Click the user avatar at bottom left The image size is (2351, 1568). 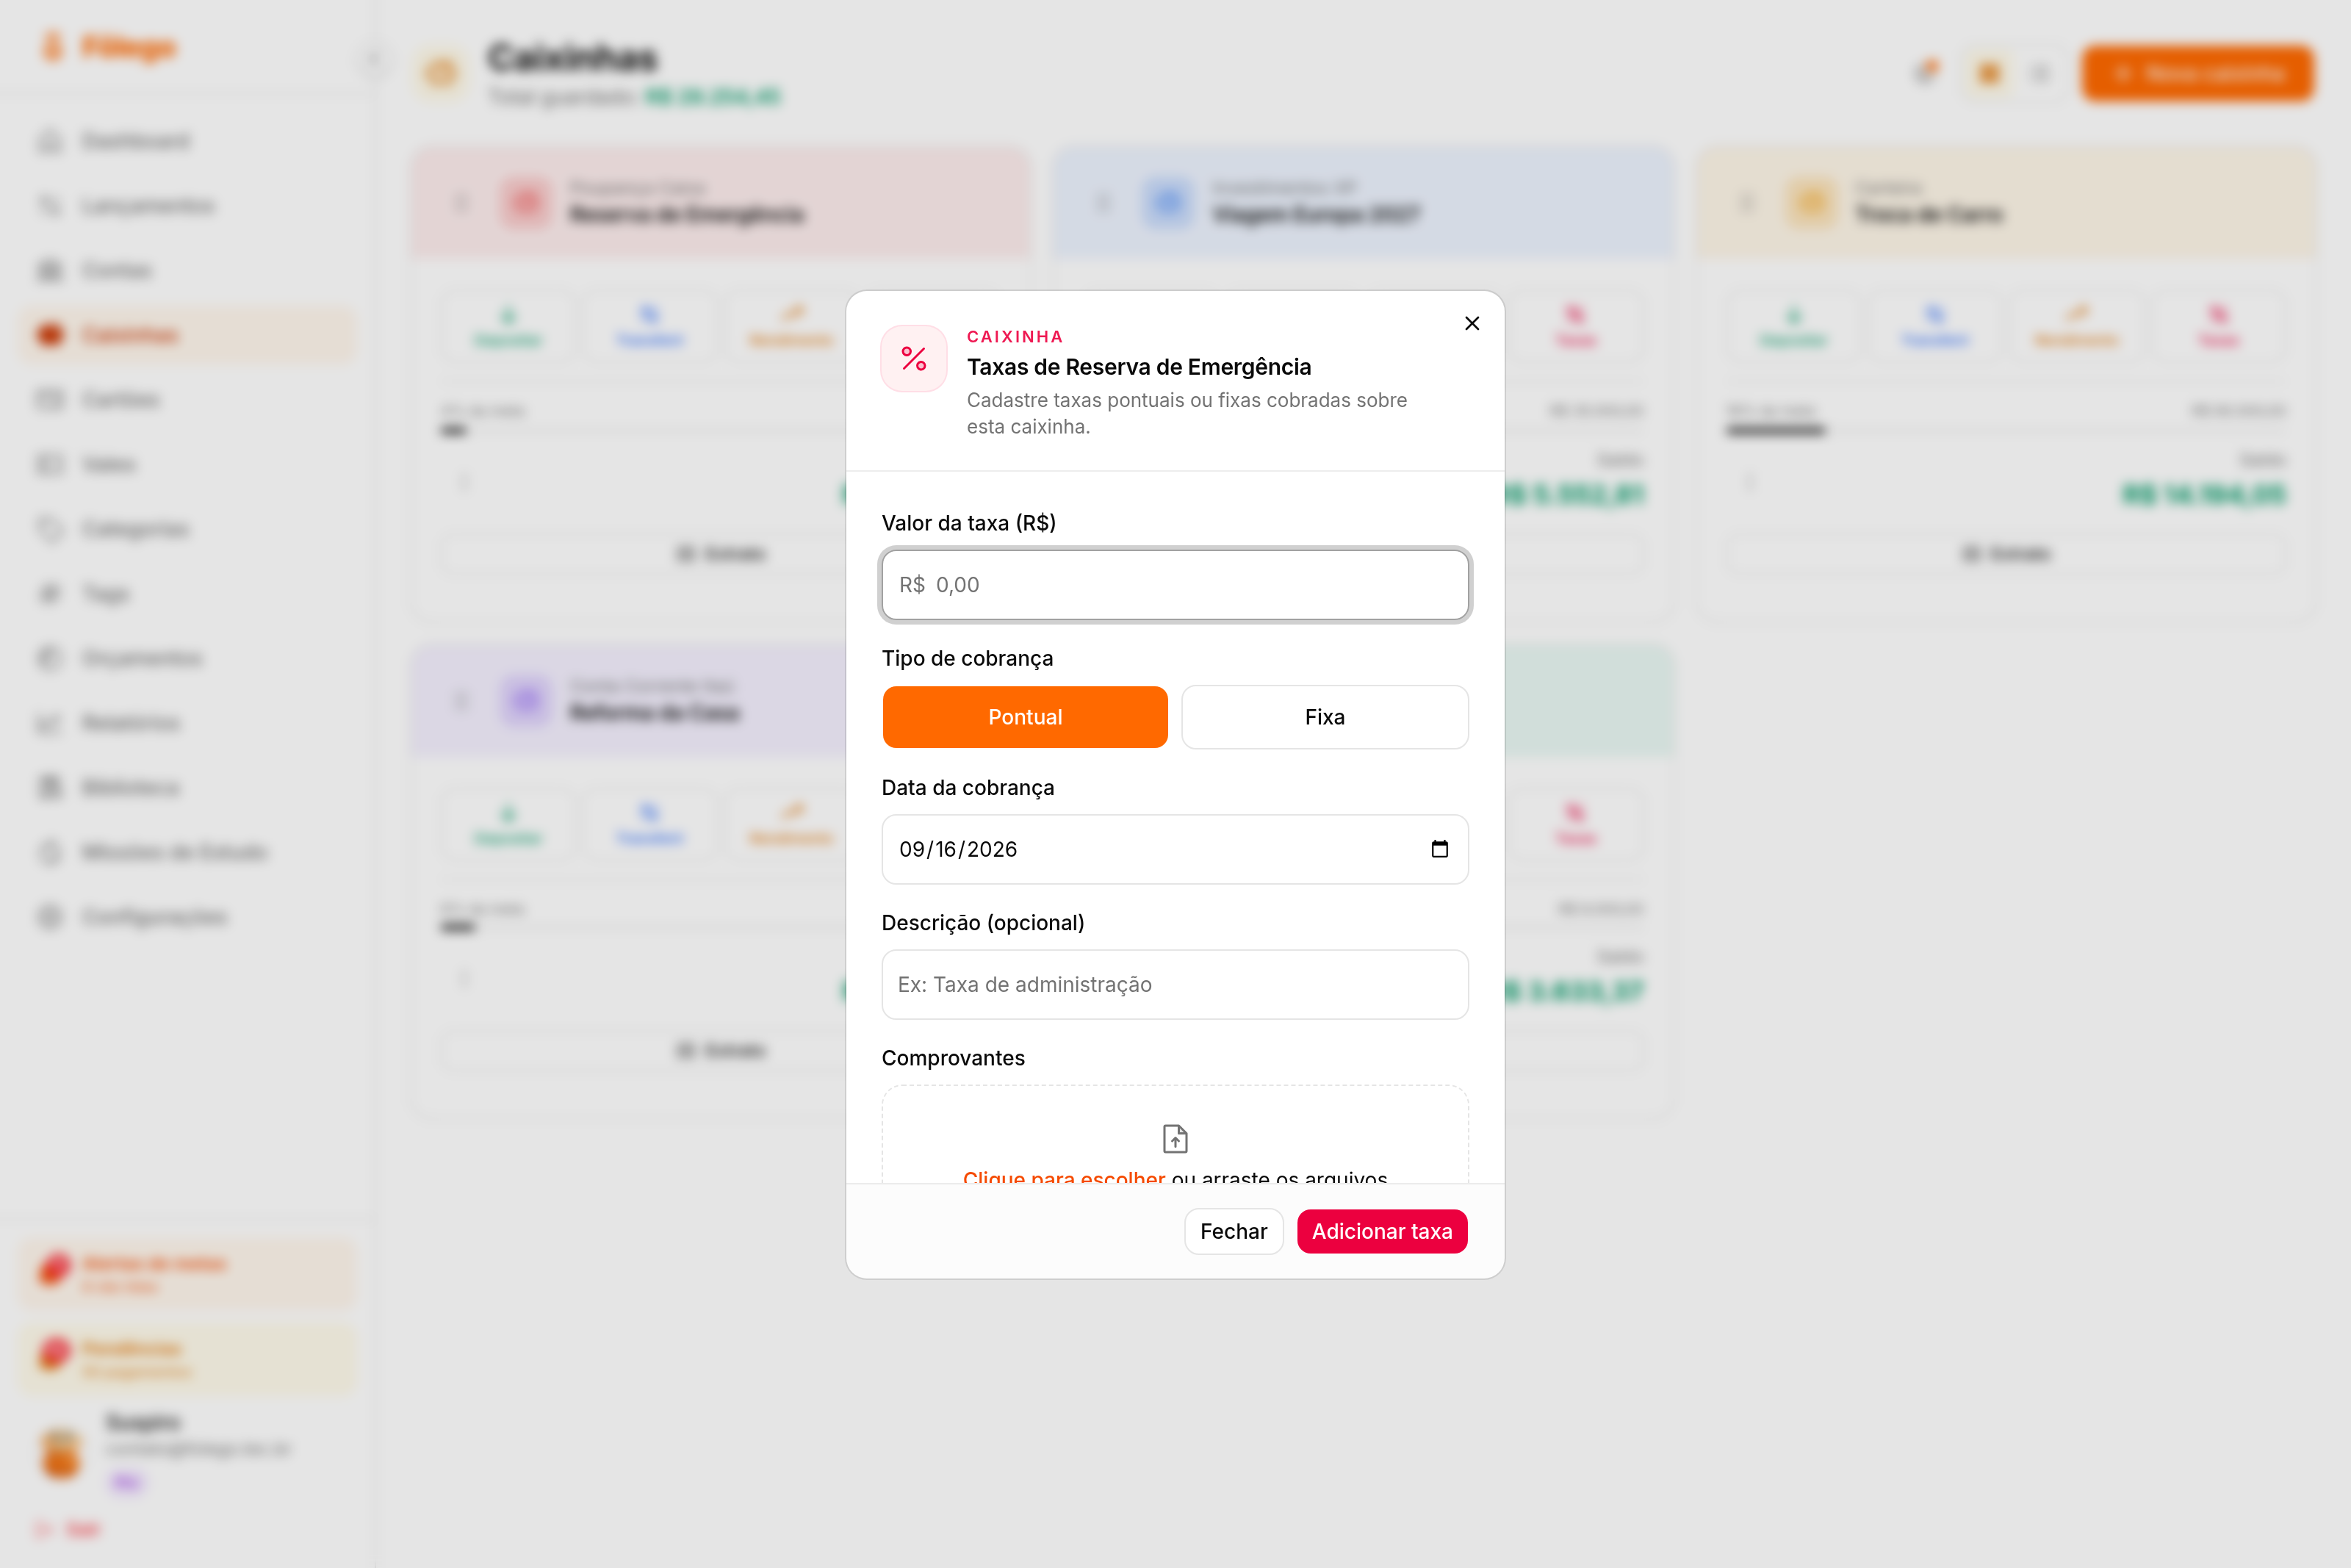pyautogui.click(x=61, y=1454)
